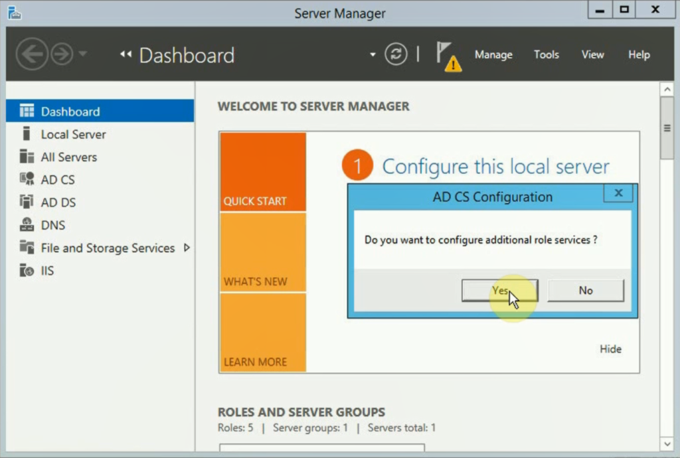Close the AD CS Configuration dialog
This screenshot has width=680, height=458.
pyautogui.click(x=618, y=192)
